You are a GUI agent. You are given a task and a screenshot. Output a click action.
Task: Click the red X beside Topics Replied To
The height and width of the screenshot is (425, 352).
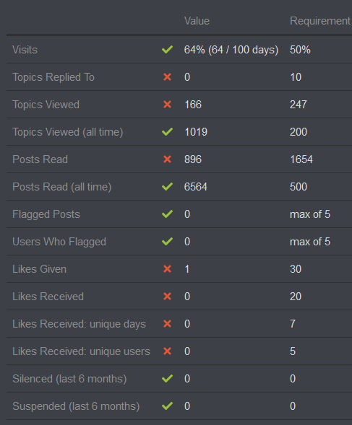click(x=167, y=77)
